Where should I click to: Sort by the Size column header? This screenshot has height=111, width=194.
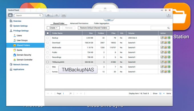(x=89, y=33)
